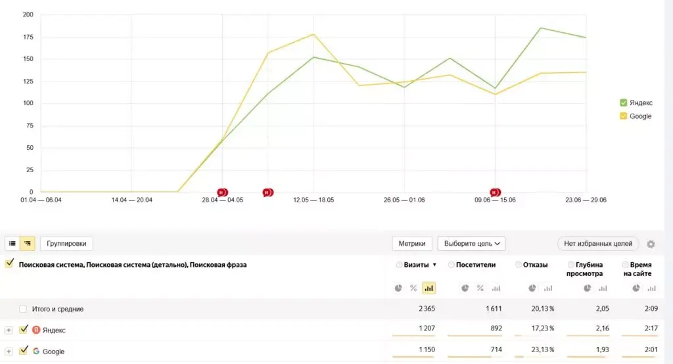Click the Итого и средние row label
The image size is (673, 364).
58,309
